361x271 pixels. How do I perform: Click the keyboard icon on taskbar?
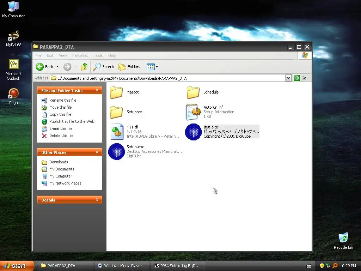point(309,266)
